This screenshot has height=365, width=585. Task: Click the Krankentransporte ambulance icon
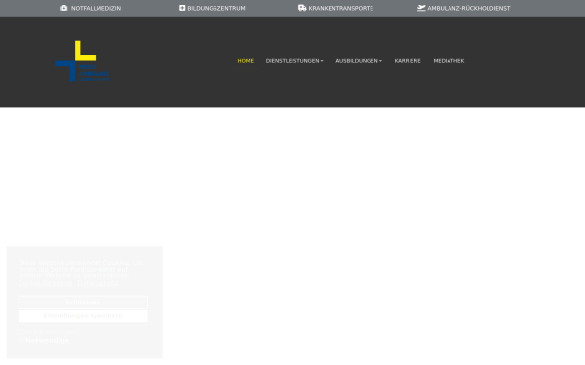[302, 8]
